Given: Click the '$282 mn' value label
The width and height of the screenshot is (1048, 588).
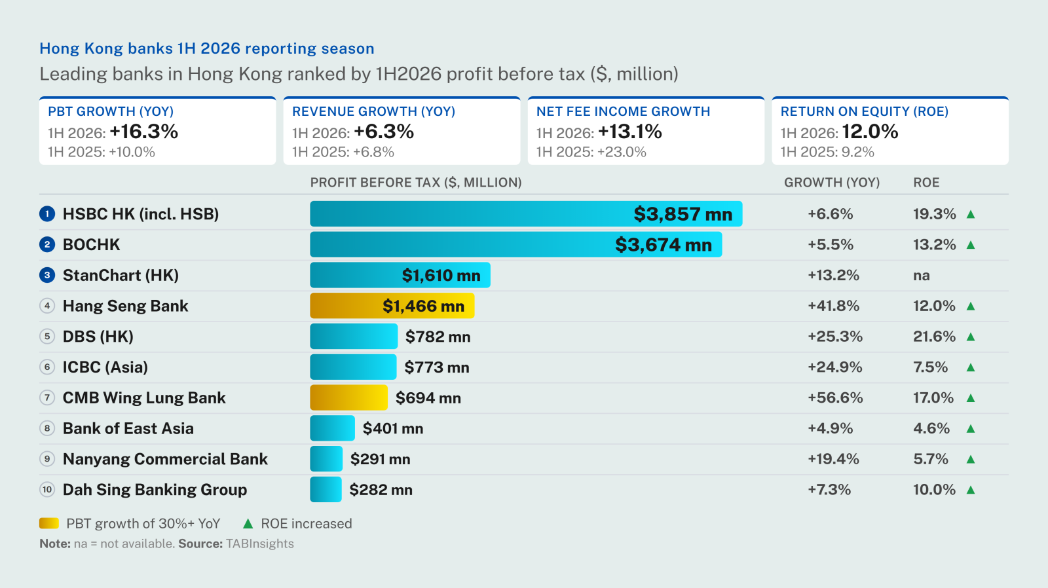Looking at the screenshot, I should coord(381,490).
